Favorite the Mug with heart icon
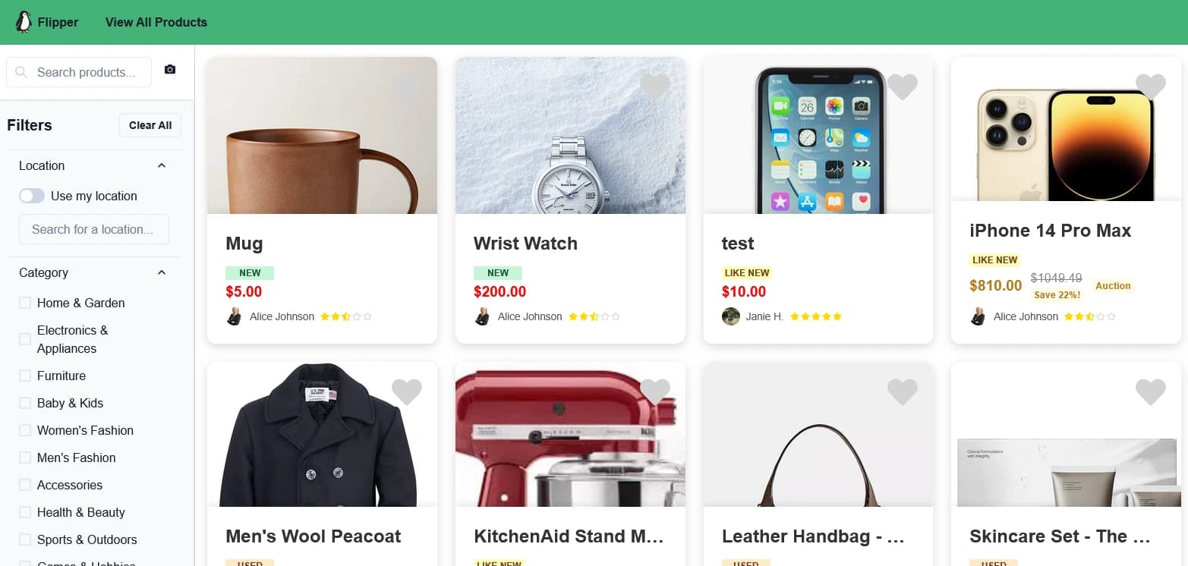 click(407, 87)
